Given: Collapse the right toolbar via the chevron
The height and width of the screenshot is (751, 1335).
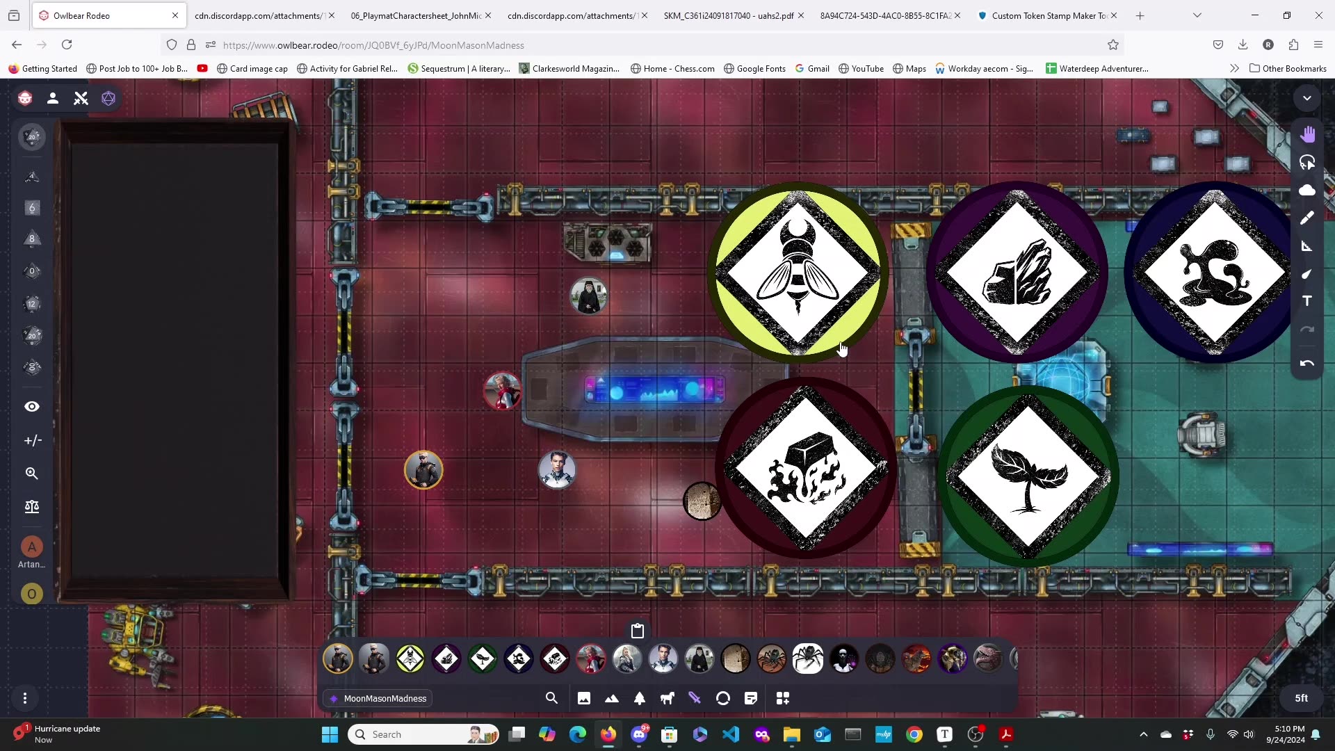Looking at the screenshot, I should pos(1307,98).
